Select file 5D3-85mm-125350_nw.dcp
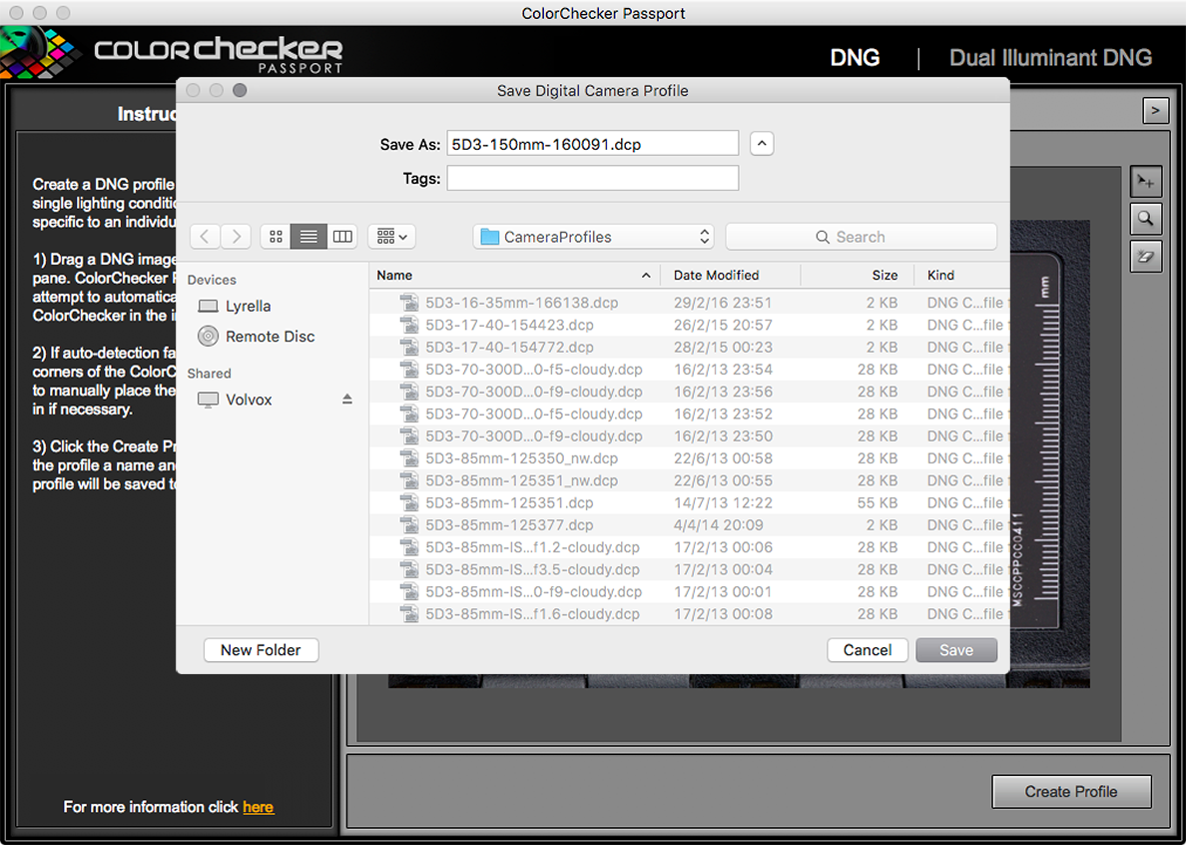1186x845 pixels. (x=689, y=458)
